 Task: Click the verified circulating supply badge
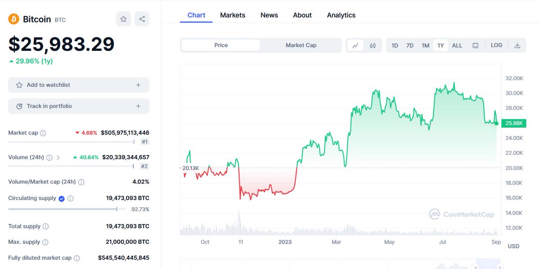point(62,198)
